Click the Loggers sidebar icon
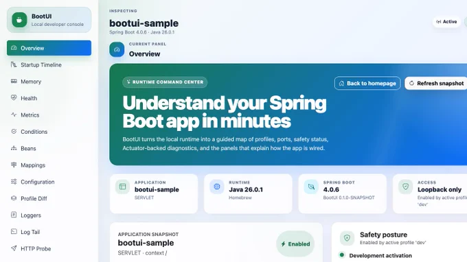This screenshot has height=262, width=467. (x=14, y=215)
